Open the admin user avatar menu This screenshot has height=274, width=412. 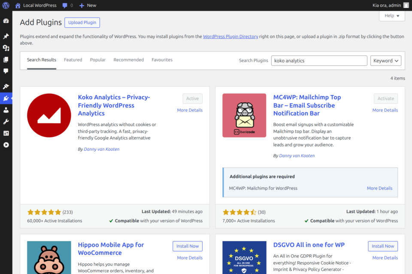[406, 5]
